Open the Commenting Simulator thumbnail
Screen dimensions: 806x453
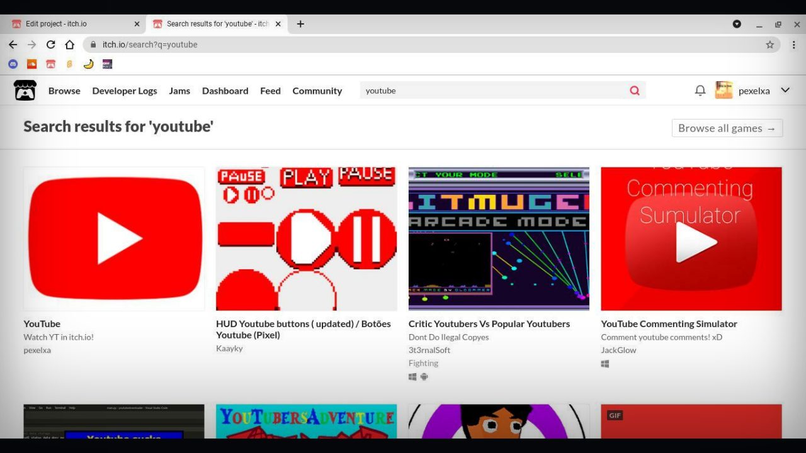691,238
